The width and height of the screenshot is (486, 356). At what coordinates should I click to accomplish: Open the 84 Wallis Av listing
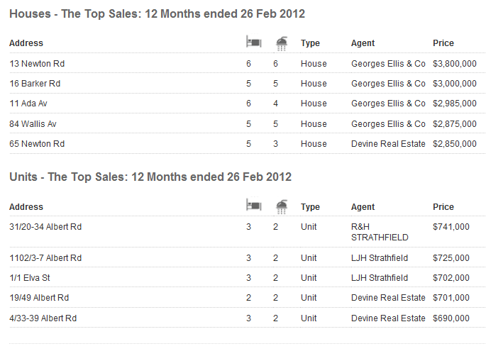click(x=33, y=124)
